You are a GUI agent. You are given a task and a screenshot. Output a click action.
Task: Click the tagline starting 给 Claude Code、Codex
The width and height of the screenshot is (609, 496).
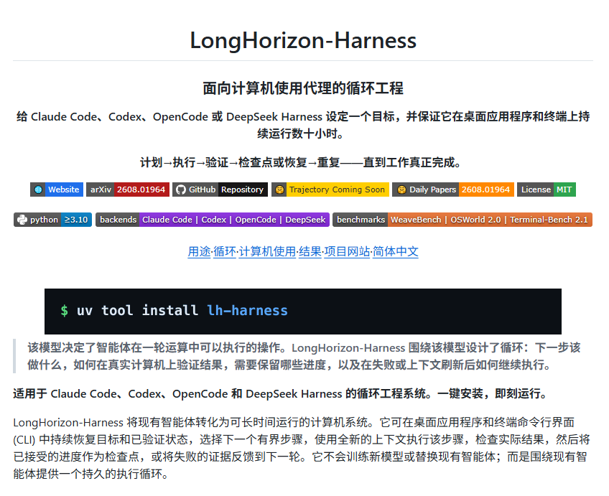[303, 125]
